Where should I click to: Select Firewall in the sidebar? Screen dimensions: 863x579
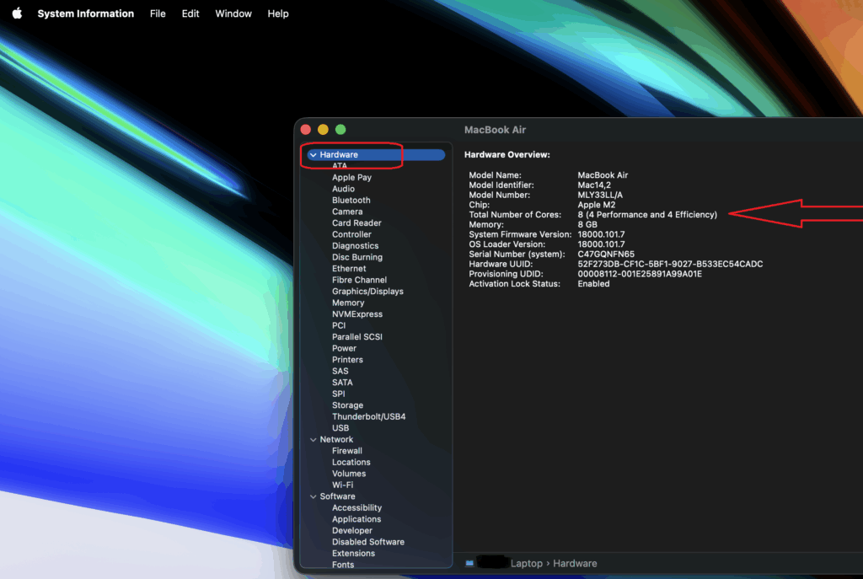click(x=346, y=451)
